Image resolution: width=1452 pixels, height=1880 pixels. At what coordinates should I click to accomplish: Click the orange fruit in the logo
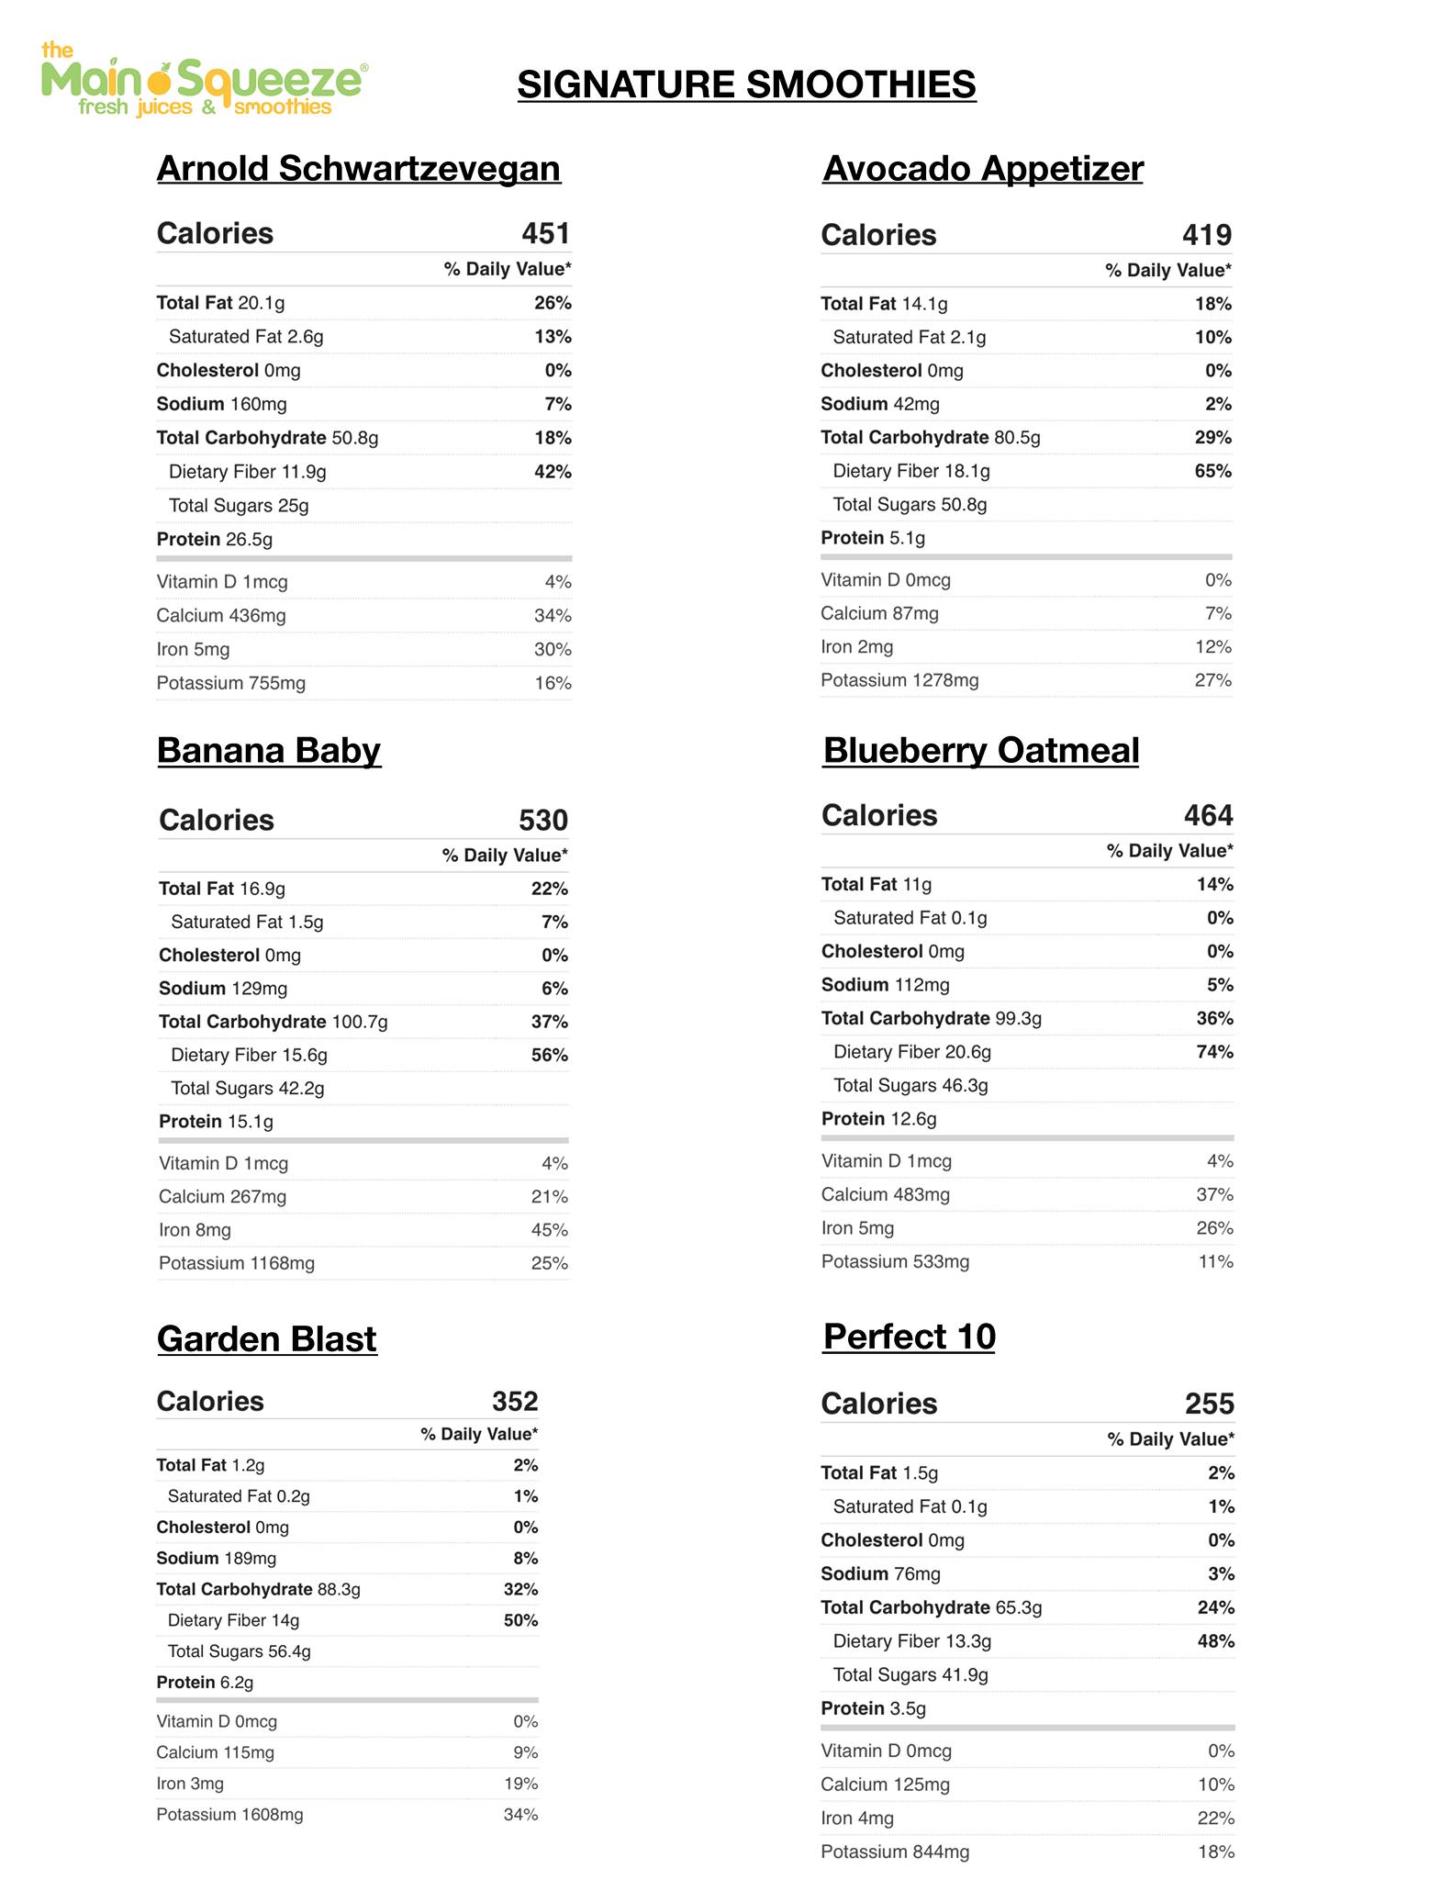point(161,82)
